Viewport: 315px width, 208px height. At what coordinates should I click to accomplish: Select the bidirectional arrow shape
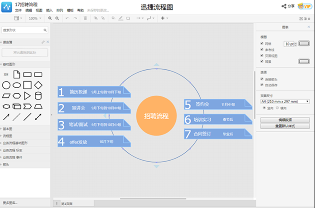(x=38, y=117)
